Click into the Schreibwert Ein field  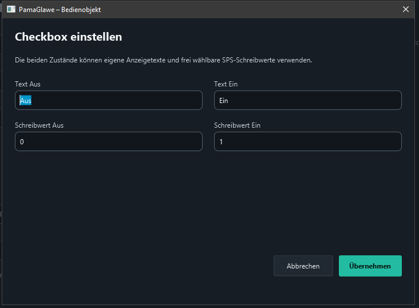point(307,141)
